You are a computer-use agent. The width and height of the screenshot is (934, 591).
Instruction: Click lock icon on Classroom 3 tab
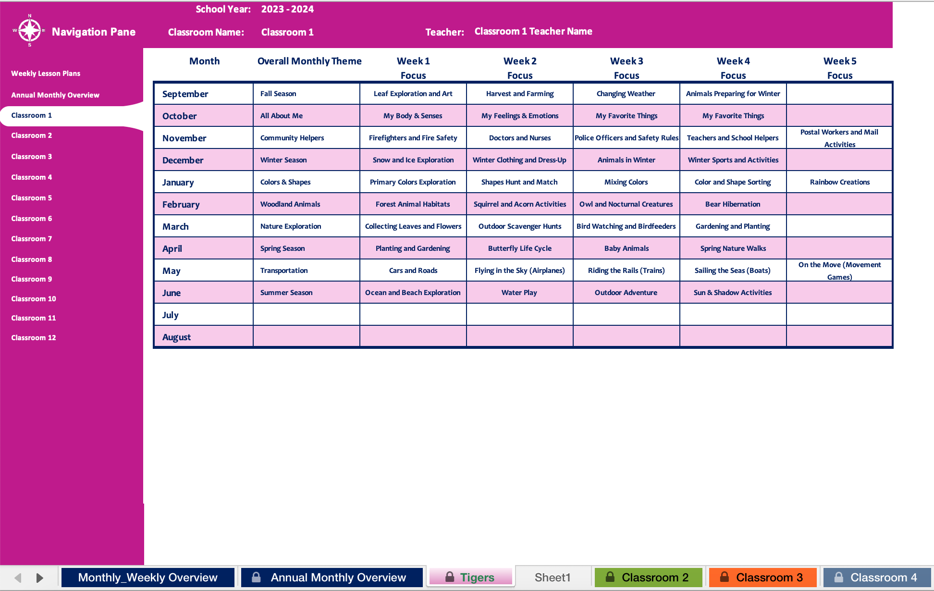point(725,577)
